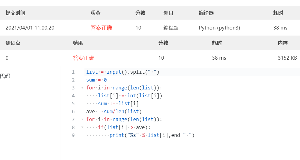Image resolution: width=300 pixels, height=160 pixels.
Task: Click the 答案正确 status in submission row
Action: click(102, 28)
